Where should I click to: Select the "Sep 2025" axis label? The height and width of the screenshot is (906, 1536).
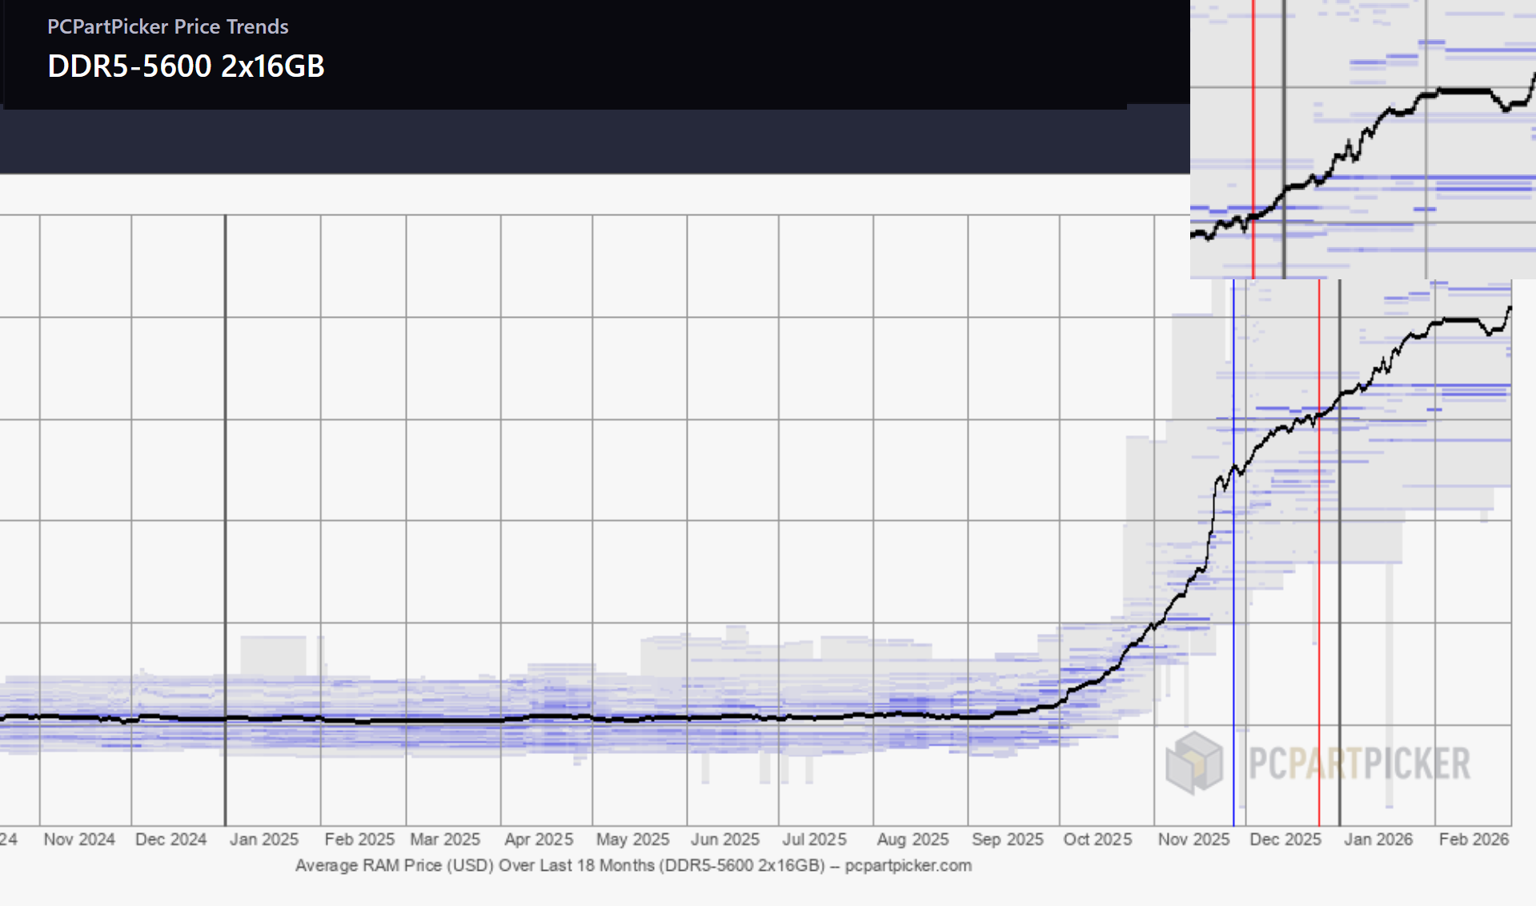click(x=1008, y=840)
